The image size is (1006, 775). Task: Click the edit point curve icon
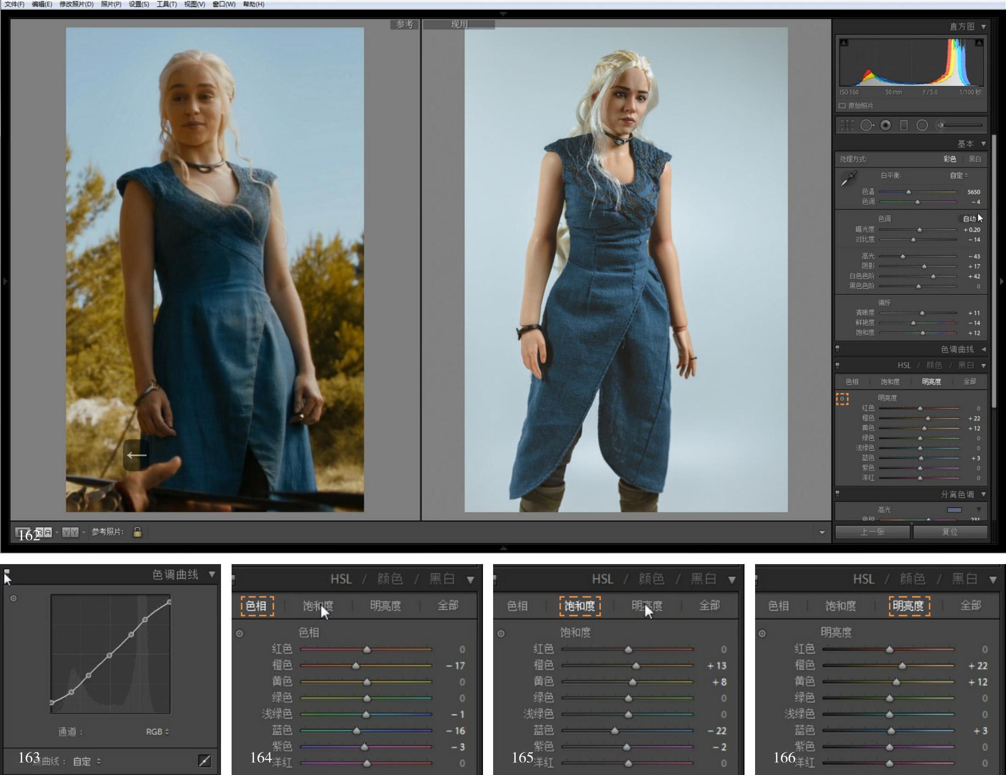pyautogui.click(x=204, y=761)
